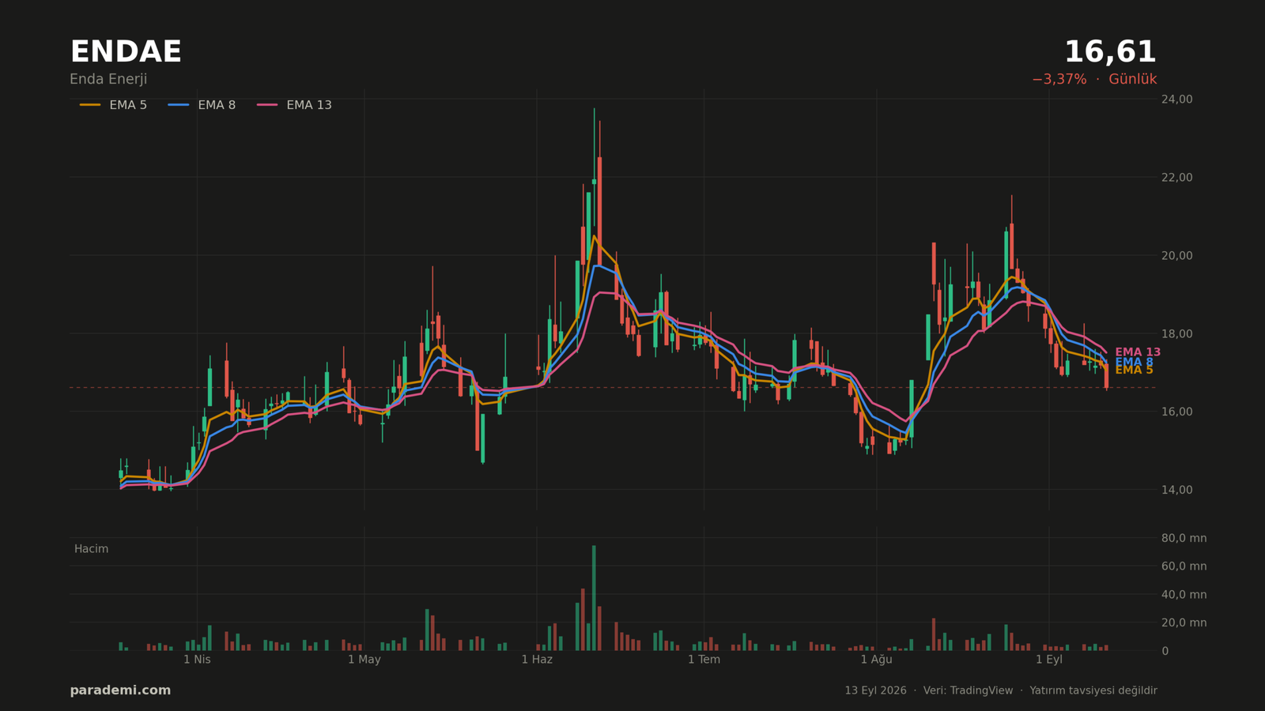The width and height of the screenshot is (1265, 711).
Task: Click the 1 Ağu date label
Action: pos(876,660)
